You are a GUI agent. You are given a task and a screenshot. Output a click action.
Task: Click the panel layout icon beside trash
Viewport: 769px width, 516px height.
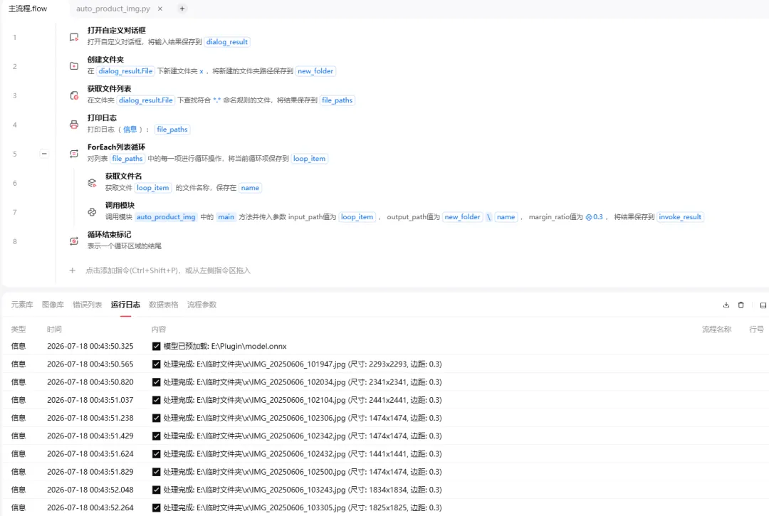tap(763, 305)
